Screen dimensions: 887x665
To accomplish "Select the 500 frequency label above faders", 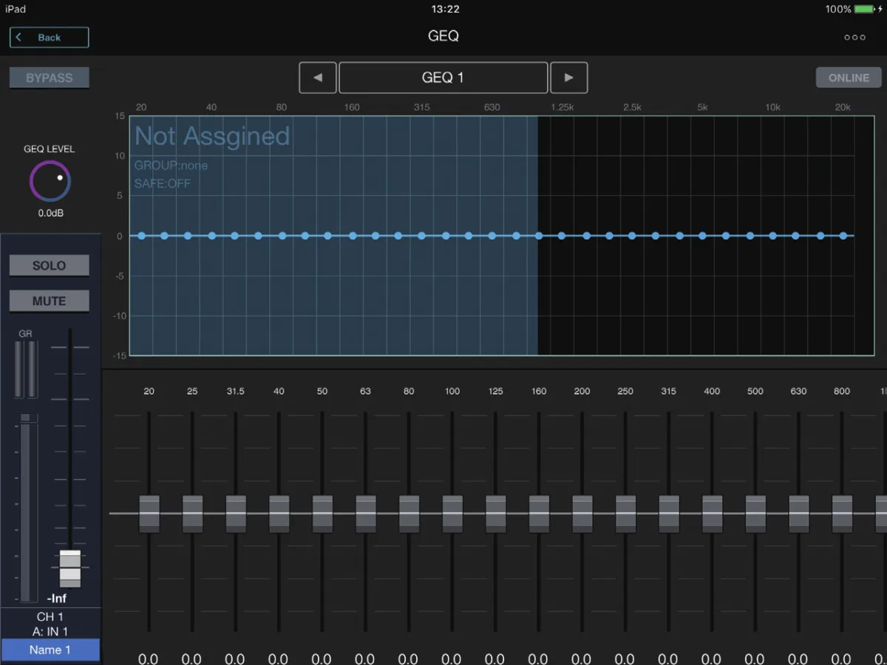I will (x=755, y=391).
